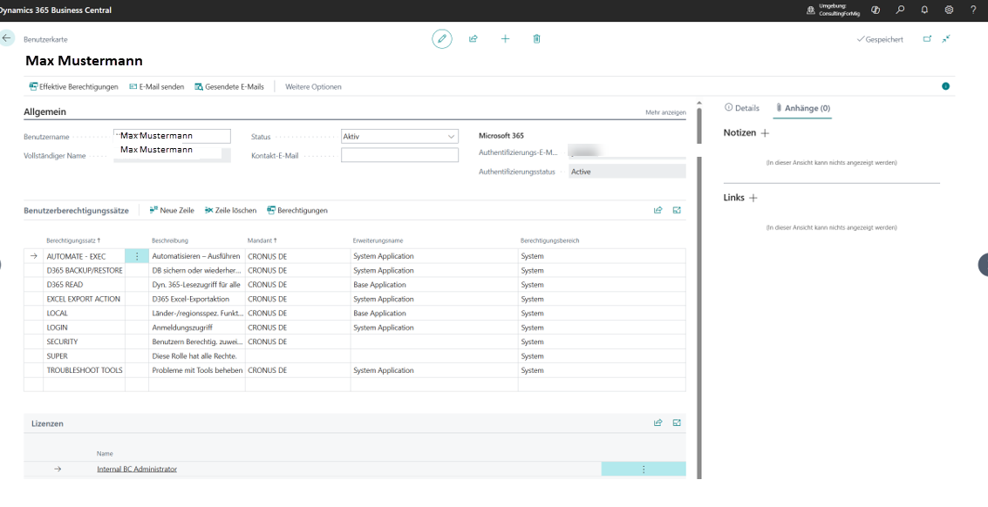The width and height of the screenshot is (988, 507).
Task: Expand Mehr anzeigen in Allgemein
Action: click(x=666, y=112)
